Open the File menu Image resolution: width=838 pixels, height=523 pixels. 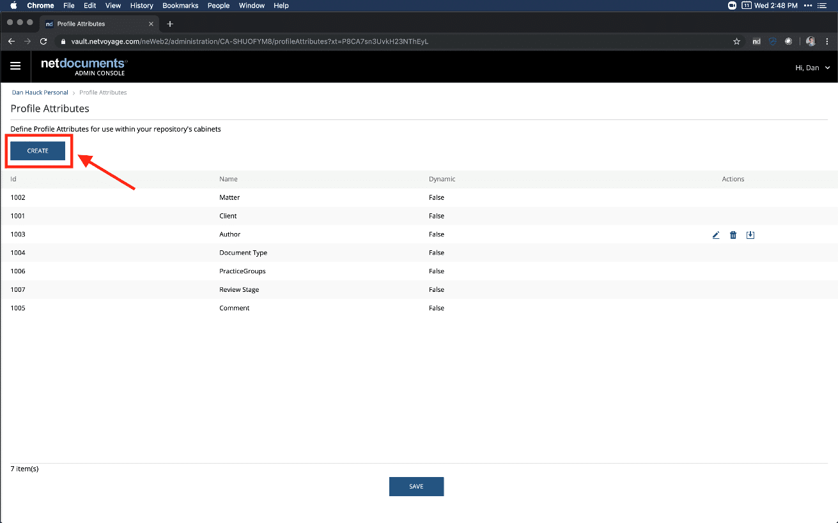tap(69, 6)
